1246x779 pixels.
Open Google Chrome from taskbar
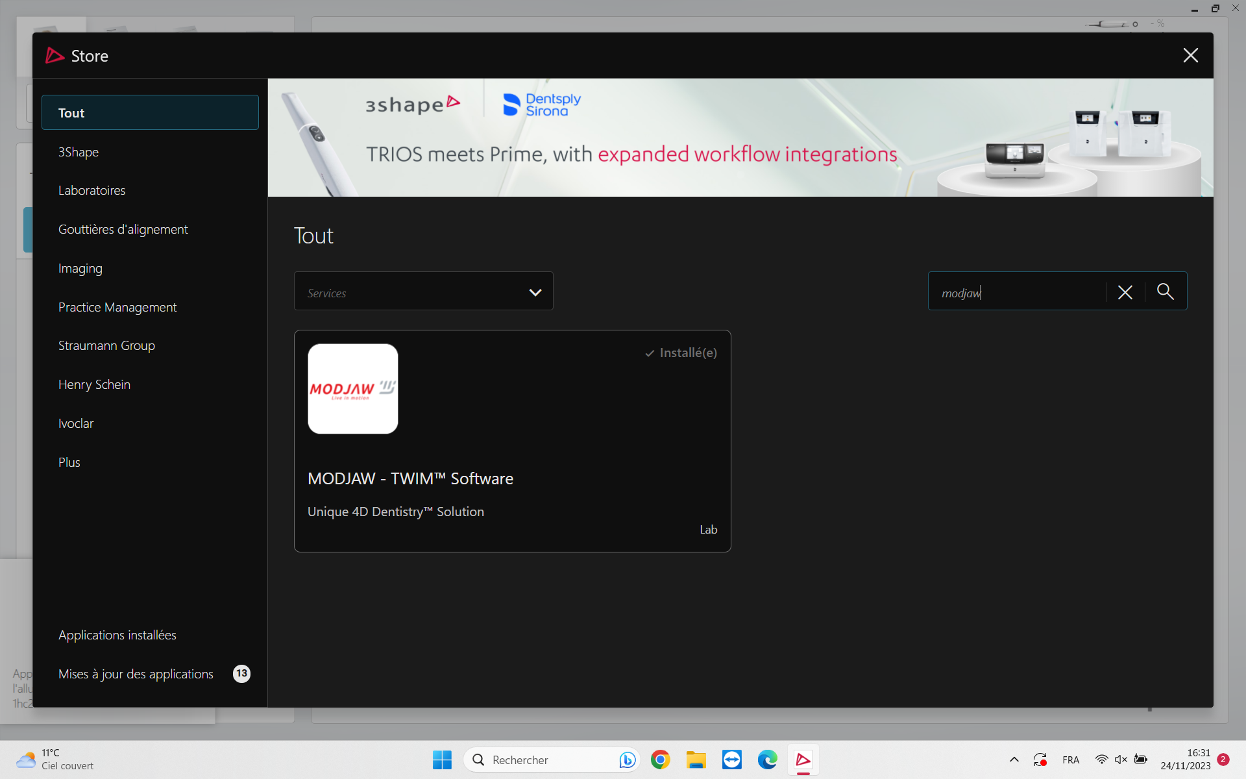pos(660,760)
